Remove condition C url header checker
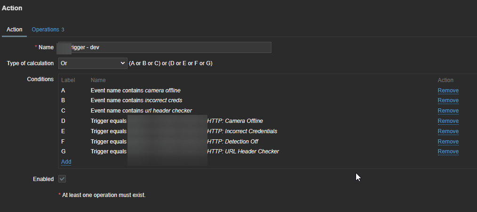This screenshot has width=477, height=212. pyautogui.click(x=448, y=111)
